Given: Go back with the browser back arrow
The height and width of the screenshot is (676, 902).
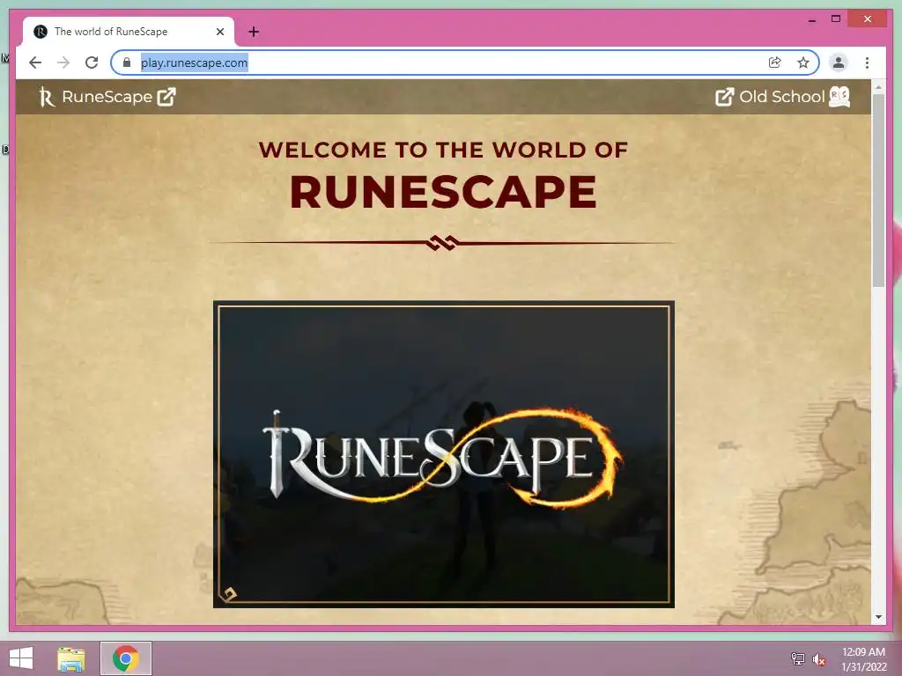Looking at the screenshot, I should tap(35, 62).
